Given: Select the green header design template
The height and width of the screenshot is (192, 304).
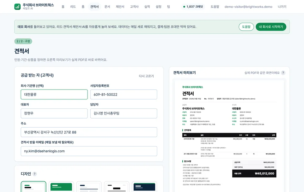Looking at the screenshot, I should 61,187.
